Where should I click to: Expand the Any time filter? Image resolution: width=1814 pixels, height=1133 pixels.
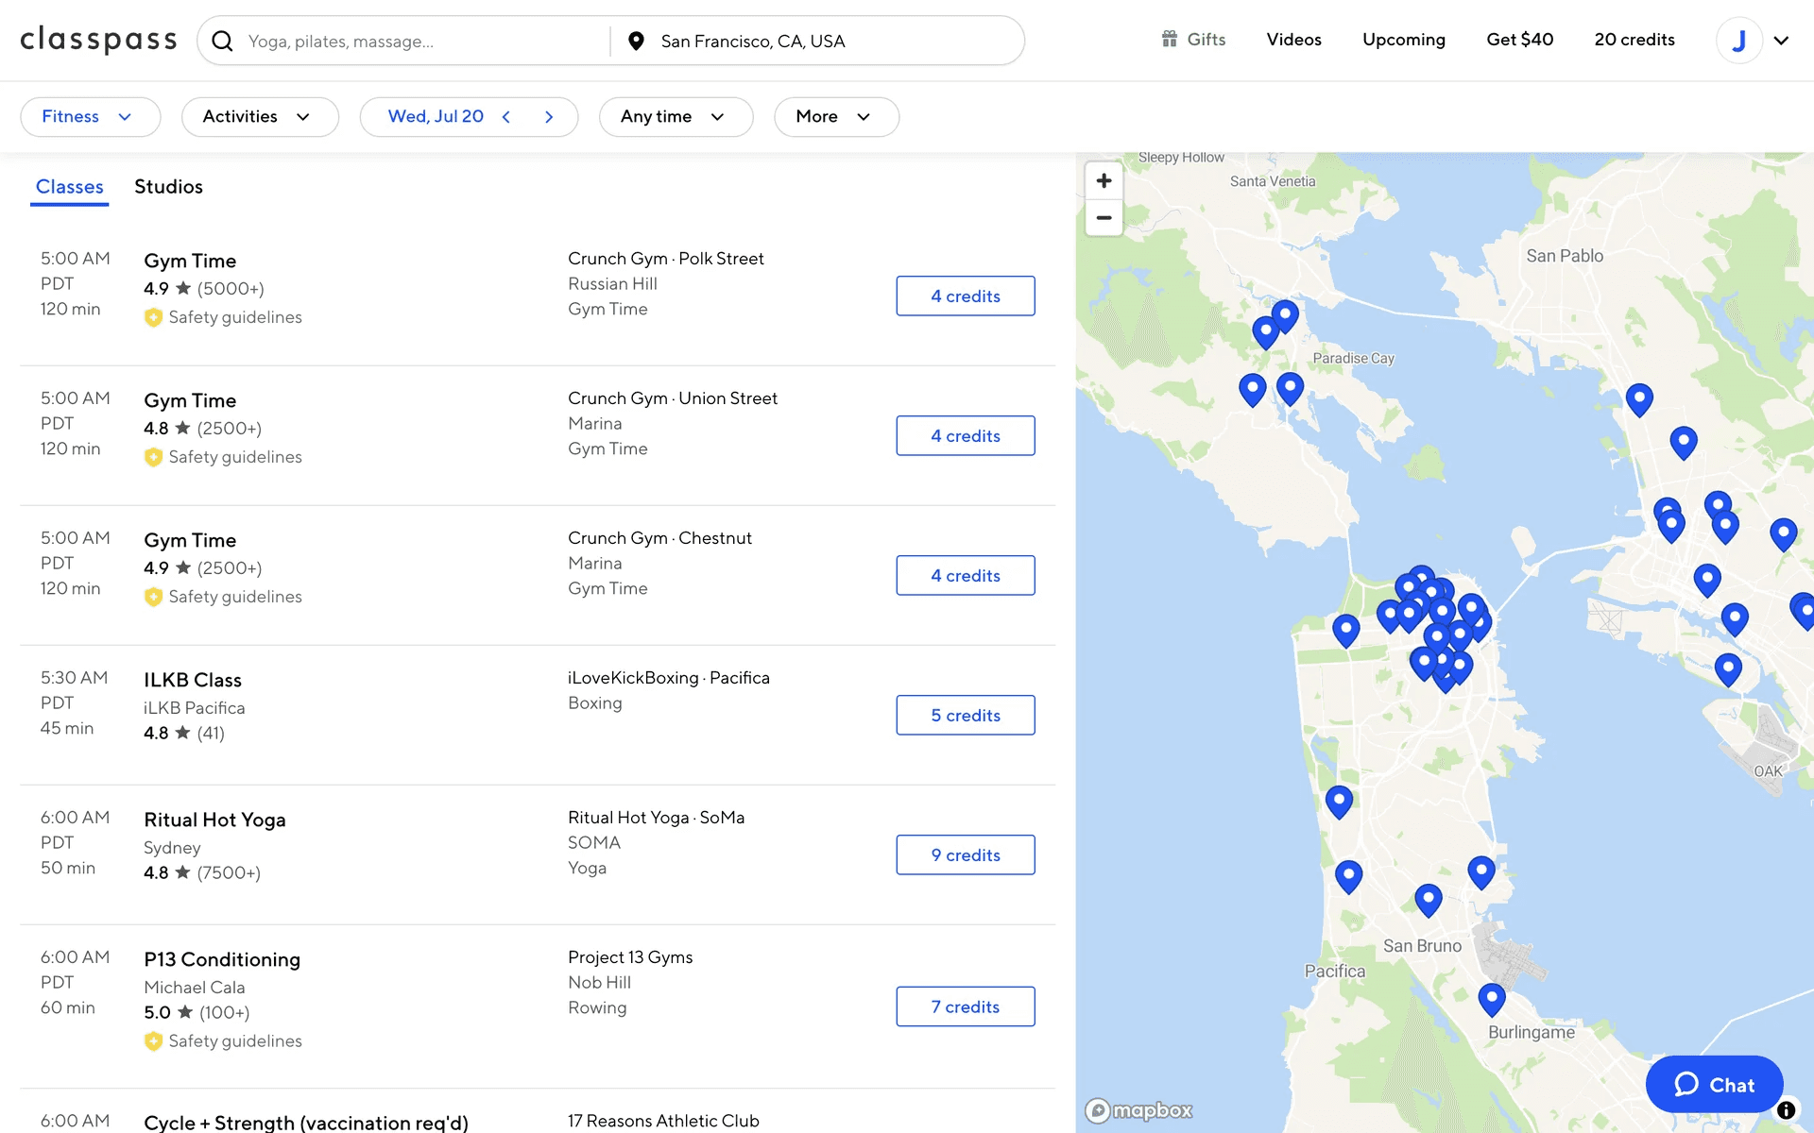coord(675,117)
